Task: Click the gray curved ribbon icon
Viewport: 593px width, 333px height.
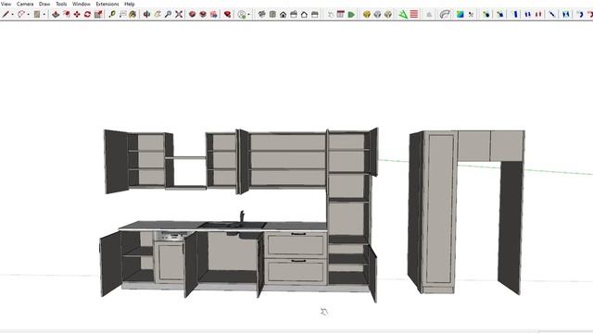Action: 445,15
